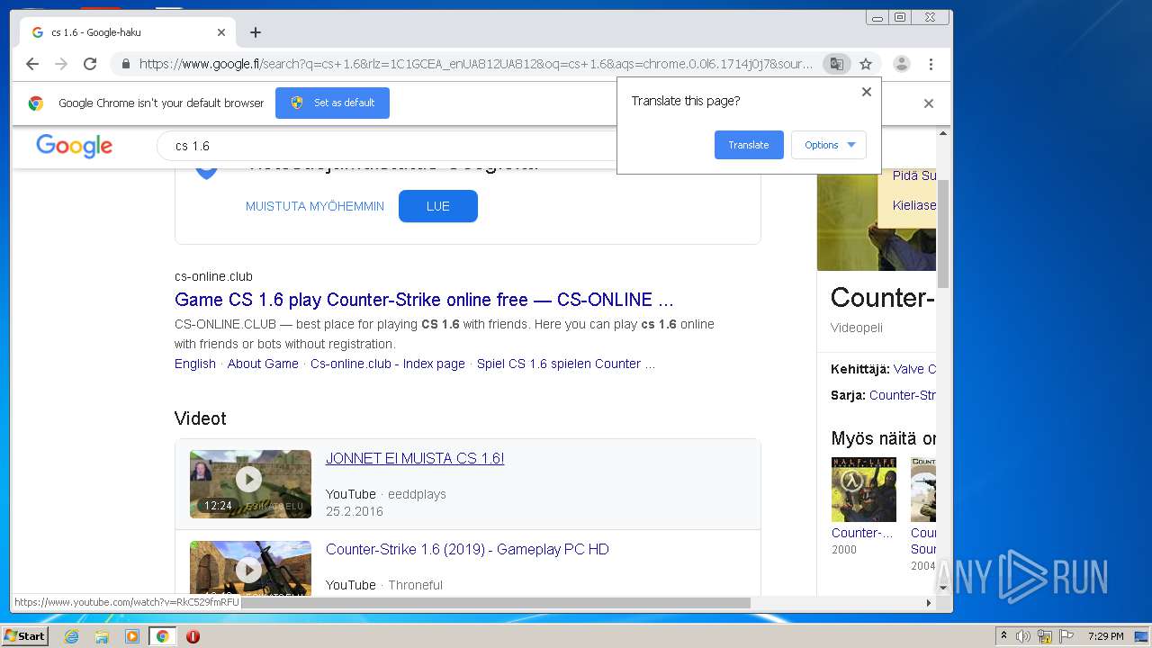
Task: Open the Chrome three-dot menu
Action: click(x=931, y=64)
